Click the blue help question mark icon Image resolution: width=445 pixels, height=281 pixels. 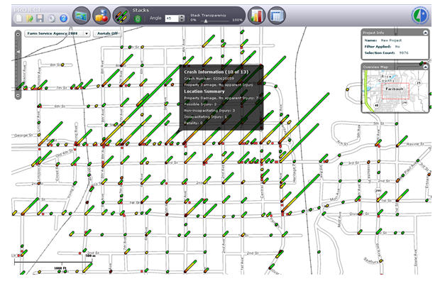click(x=64, y=18)
